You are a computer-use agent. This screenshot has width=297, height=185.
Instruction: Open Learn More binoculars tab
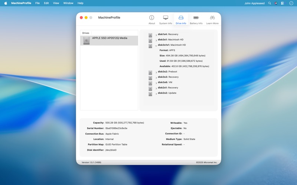point(212,20)
